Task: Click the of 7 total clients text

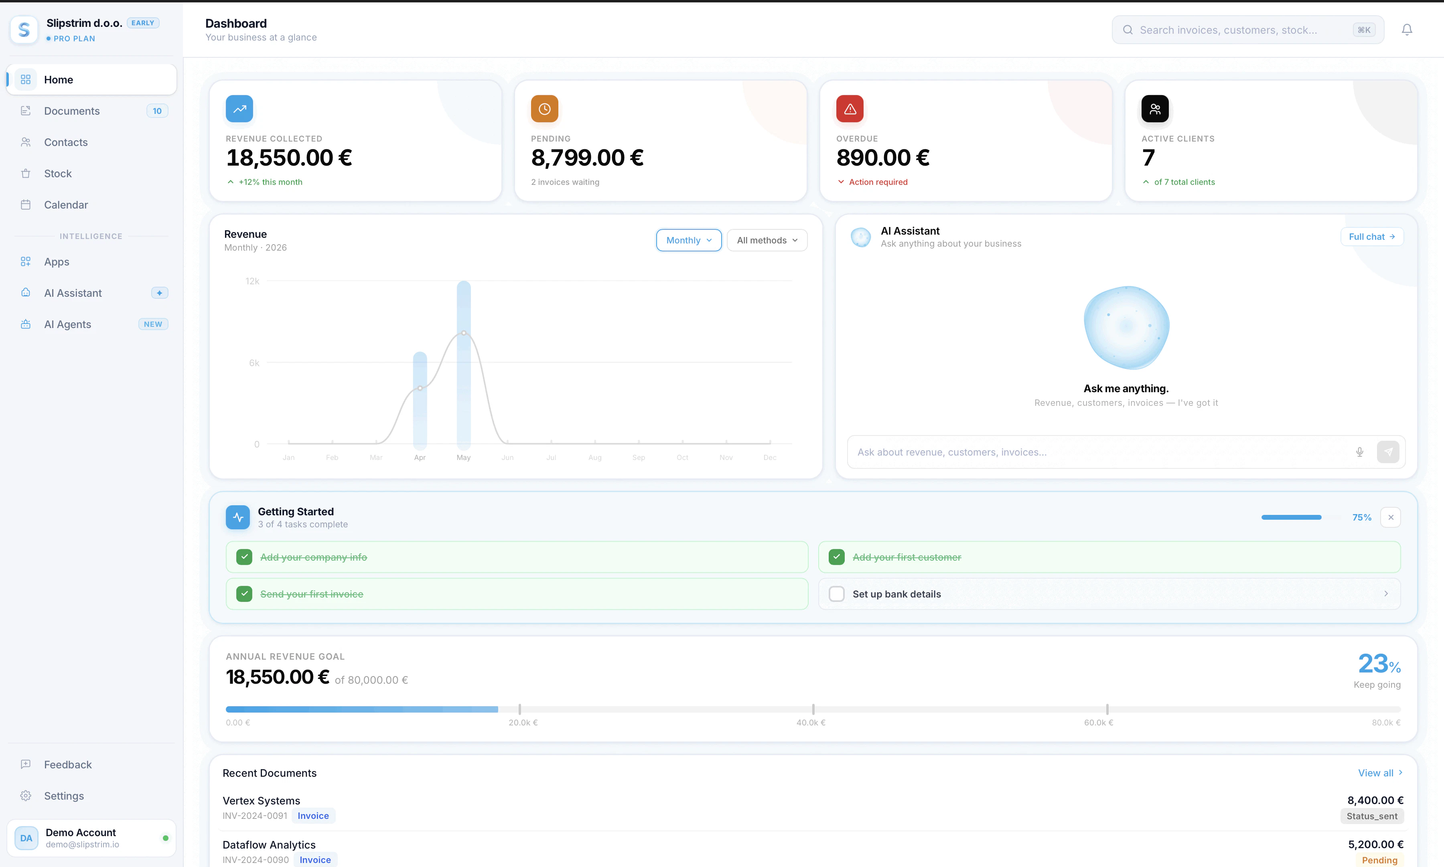Action: [x=1184, y=182]
